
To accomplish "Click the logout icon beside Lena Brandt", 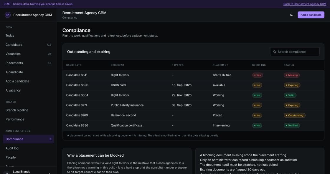I will tap(50, 173).
